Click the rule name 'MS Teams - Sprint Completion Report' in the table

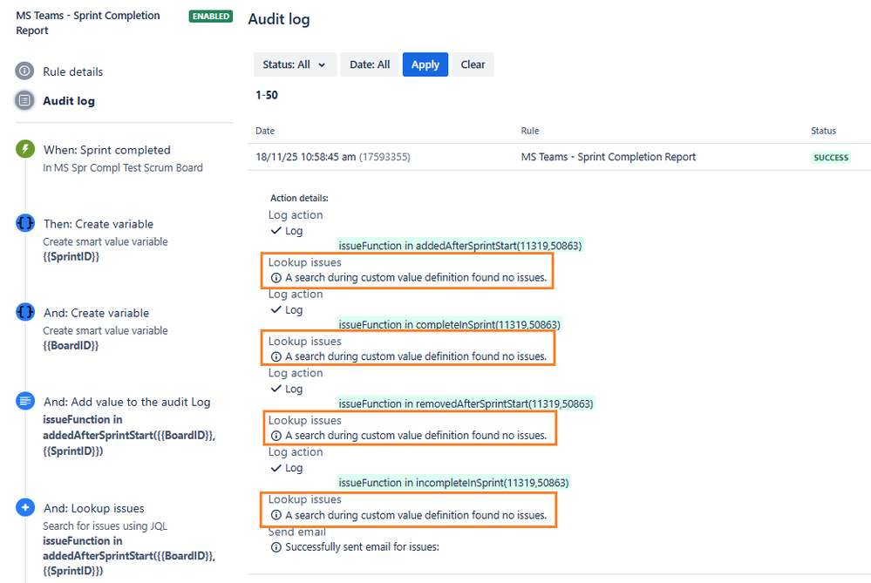pyautogui.click(x=609, y=157)
